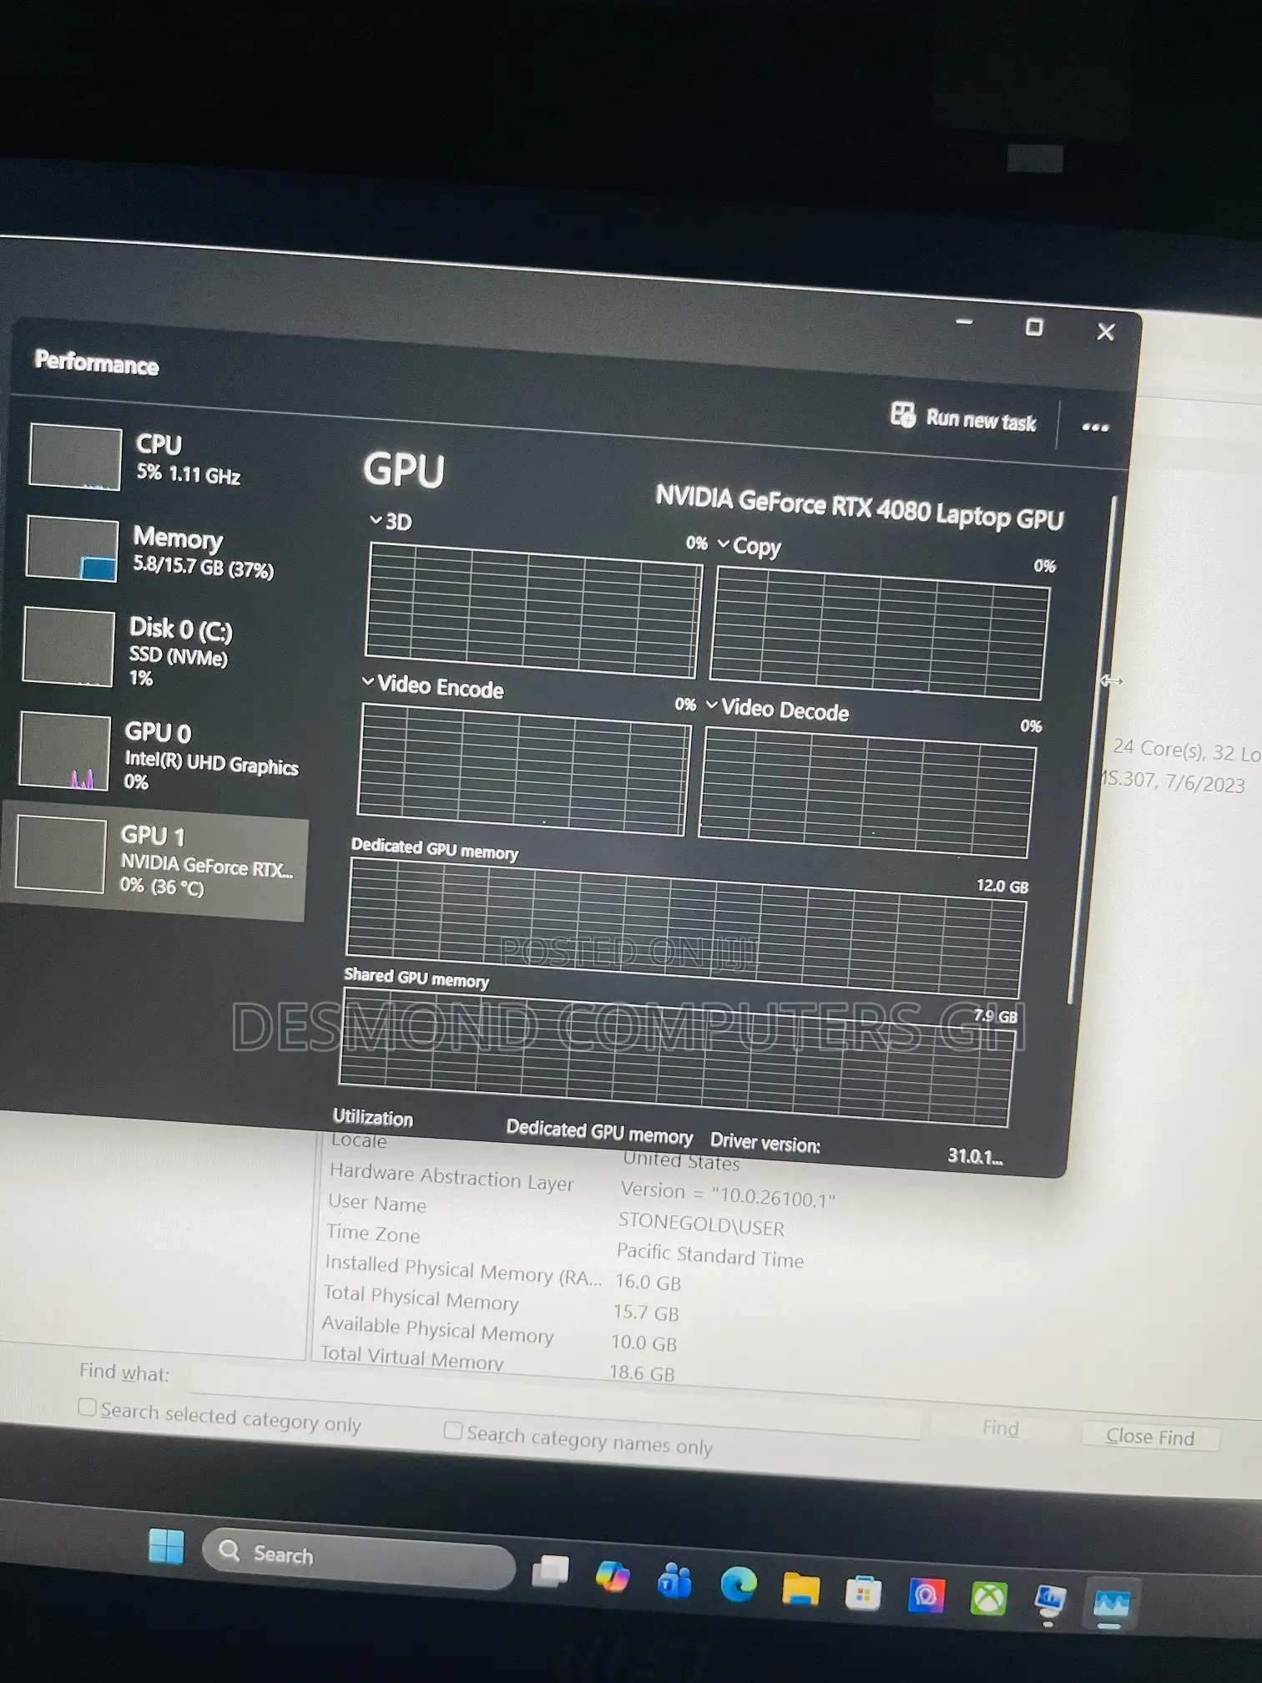
Task: Click the 3D engine utilization graph
Action: pyautogui.click(x=533, y=609)
